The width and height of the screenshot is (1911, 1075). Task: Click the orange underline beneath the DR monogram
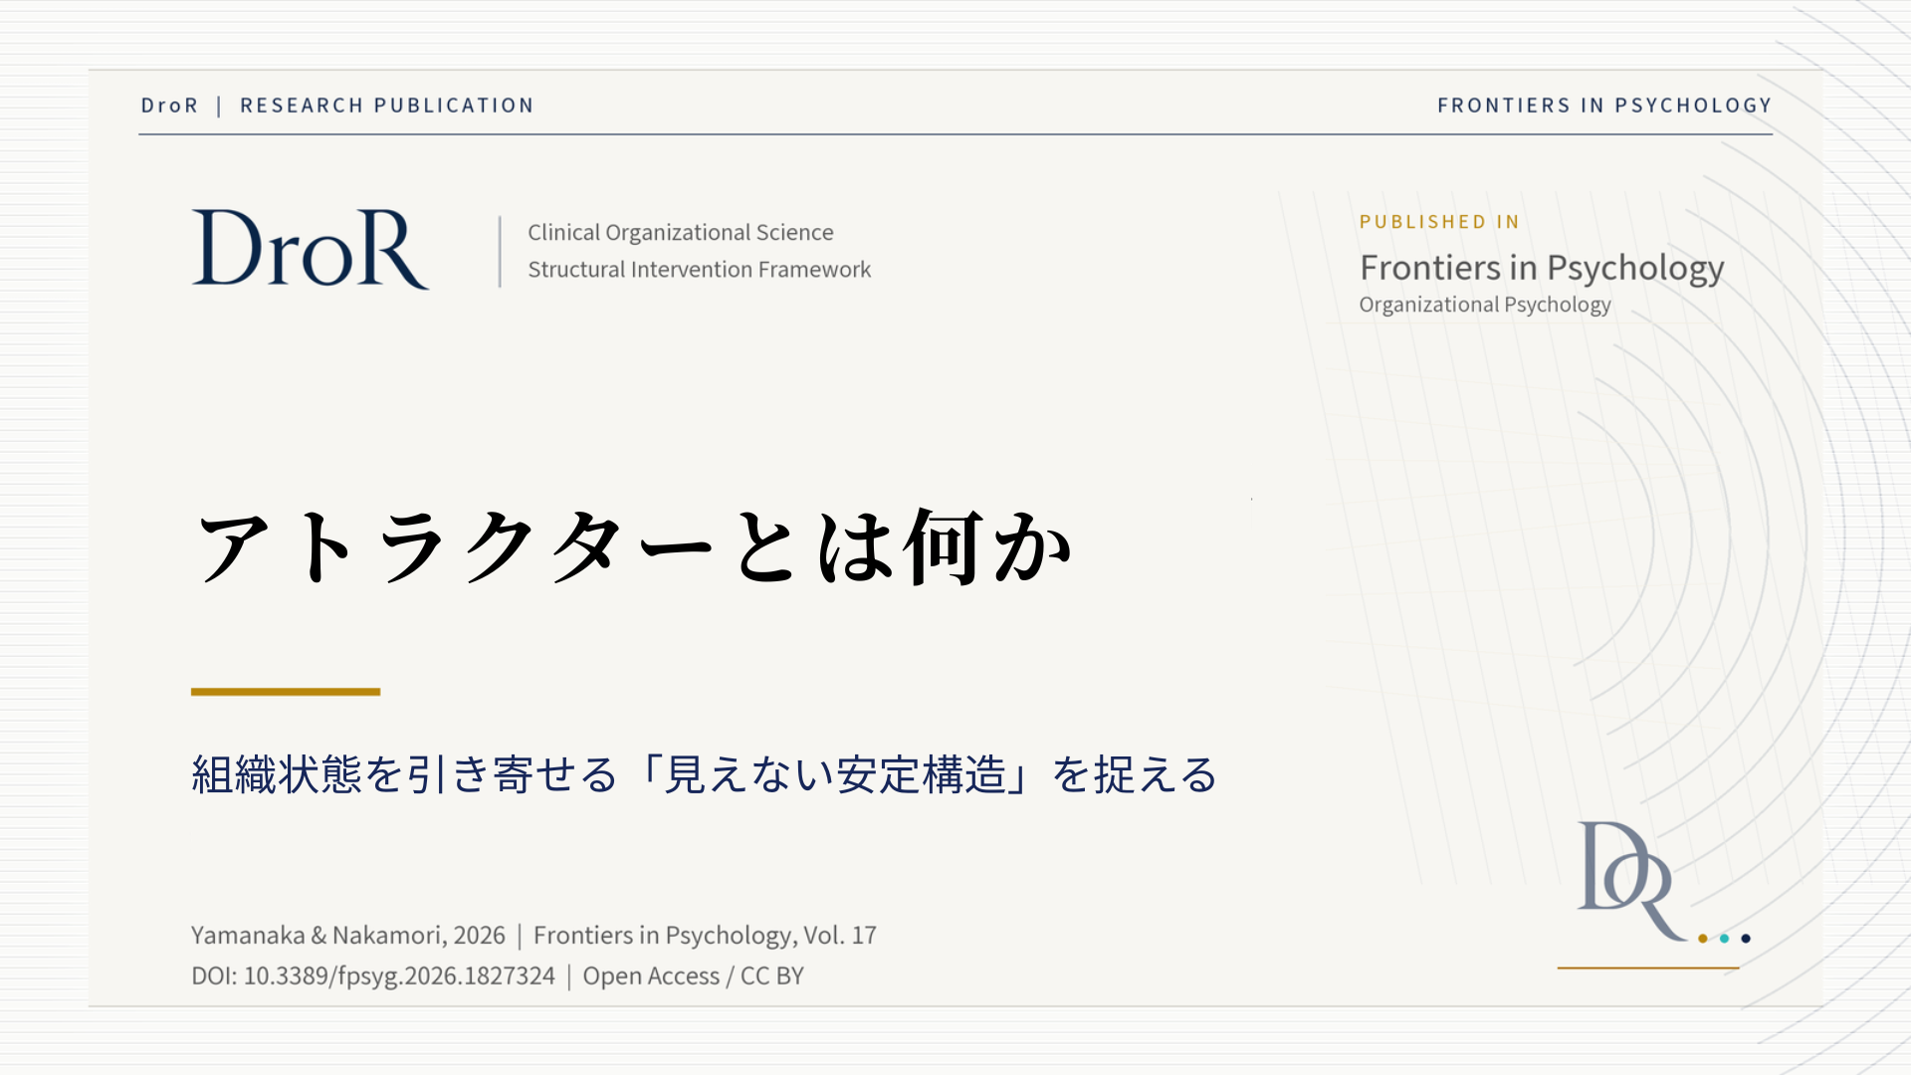coord(1648,967)
